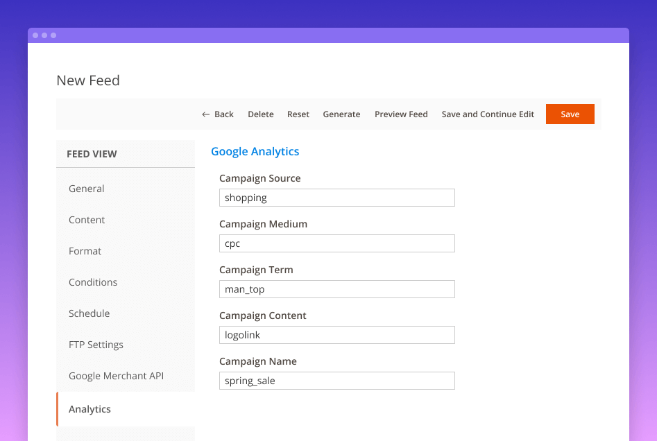This screenshot has width=657, height=441.
Task: Open FTP Settings from the sidebar
Action: click(96, 345)
